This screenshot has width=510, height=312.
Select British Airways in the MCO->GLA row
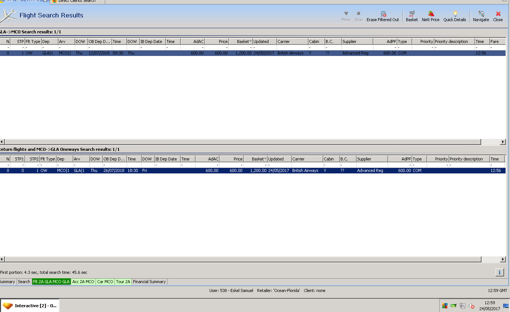[307, 170]
